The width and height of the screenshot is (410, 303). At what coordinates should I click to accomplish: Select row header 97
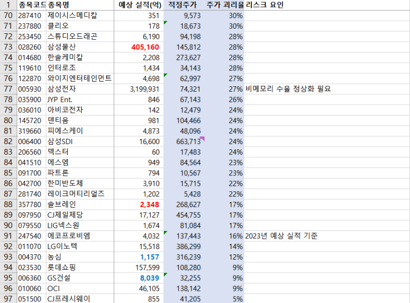coord(8,299)
